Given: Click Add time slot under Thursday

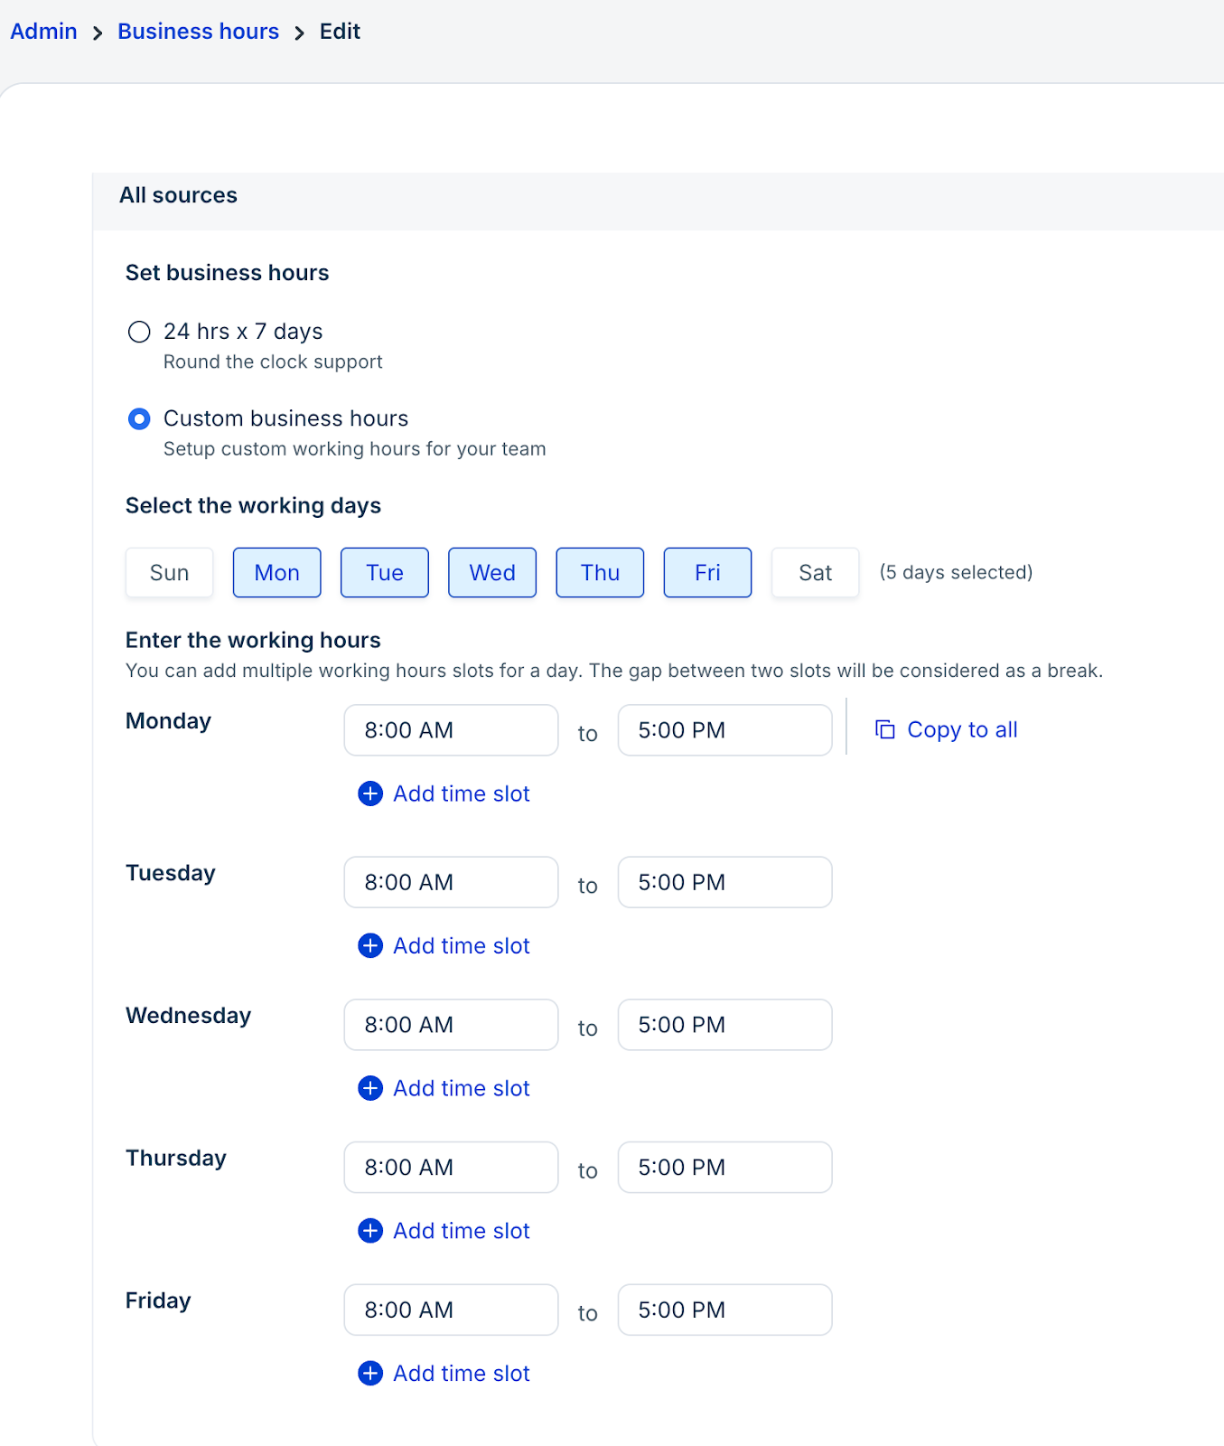Looking at the screenshot, I should [461, 1231].
